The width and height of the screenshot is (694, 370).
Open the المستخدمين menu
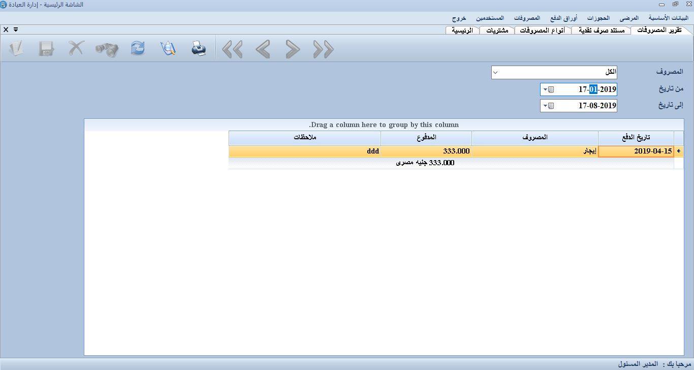[490, 18]
